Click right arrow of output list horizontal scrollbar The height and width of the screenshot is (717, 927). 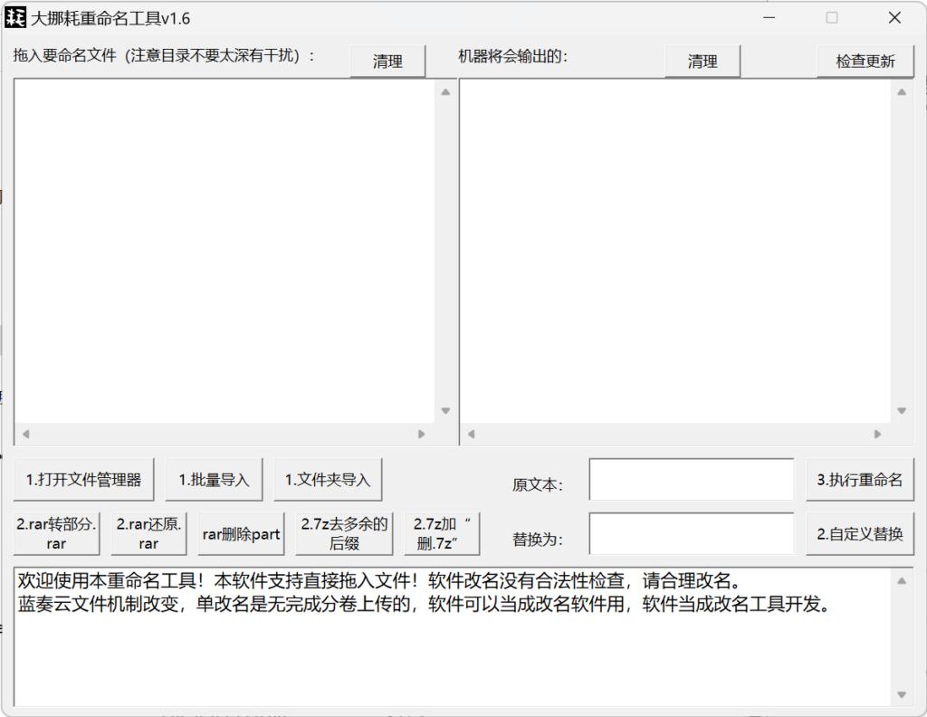pyautogui.click(x=877, y=434)
